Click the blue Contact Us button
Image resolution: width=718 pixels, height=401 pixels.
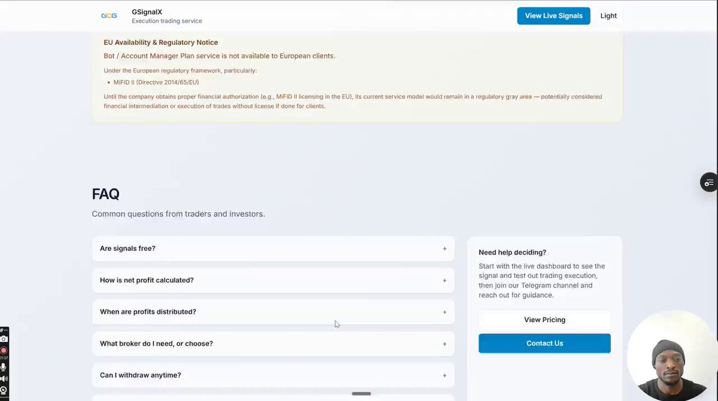pos(544,343)
